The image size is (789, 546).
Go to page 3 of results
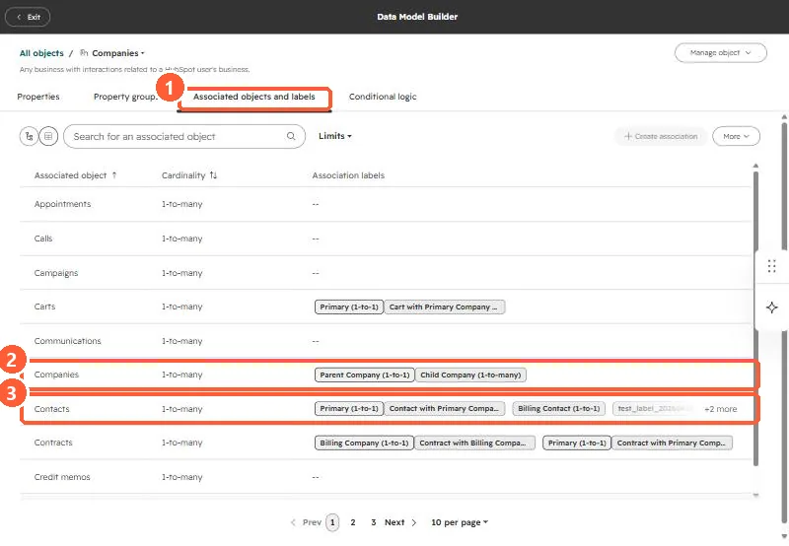374,523
